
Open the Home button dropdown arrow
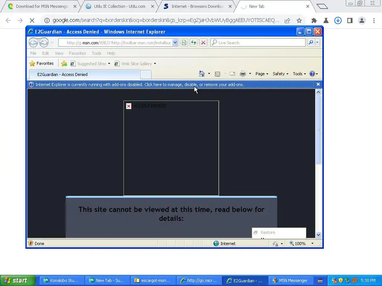pos(209,74)
